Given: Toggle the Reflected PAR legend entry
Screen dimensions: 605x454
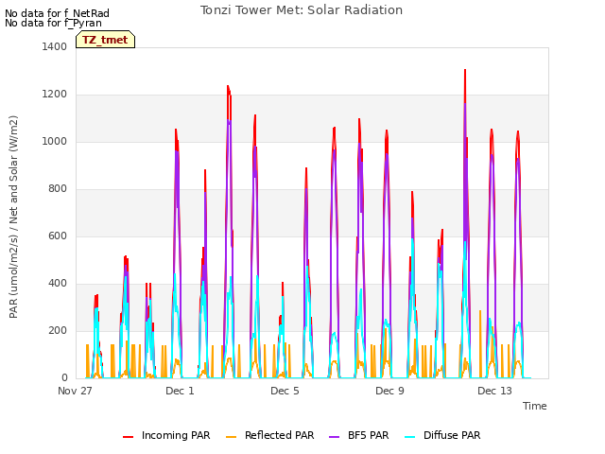Looking at the screenshot, I should (269, 435).
